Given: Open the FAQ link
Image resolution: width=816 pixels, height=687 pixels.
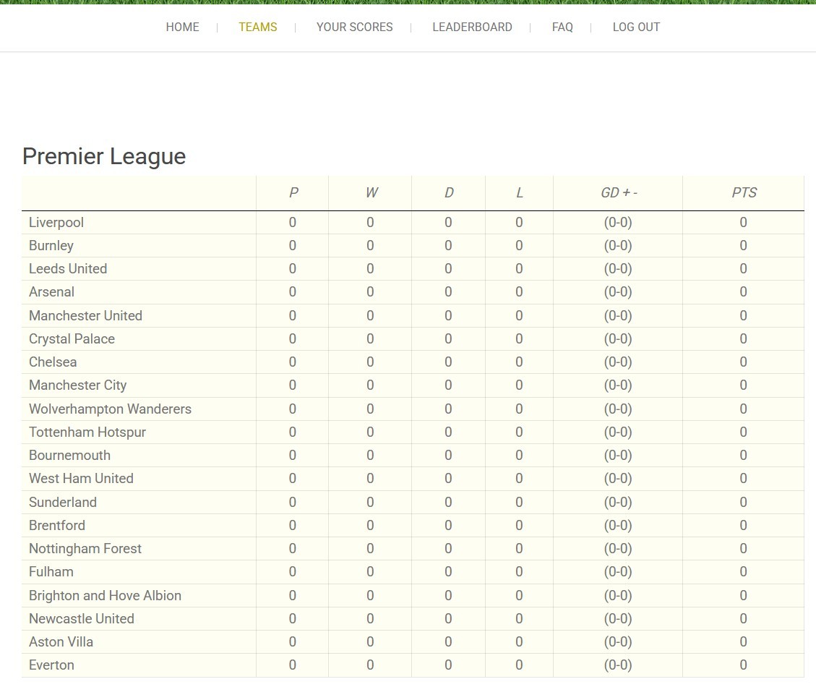Looking at the screenshot, I should pos(562,27).
